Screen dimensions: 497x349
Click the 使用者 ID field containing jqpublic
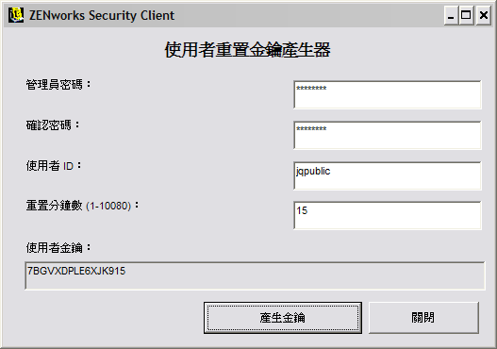pos(388,175)
